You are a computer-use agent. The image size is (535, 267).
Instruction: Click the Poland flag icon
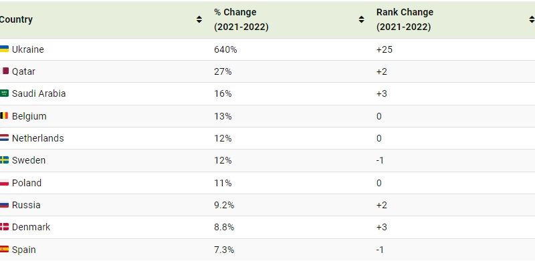click(x=4, y=183)
